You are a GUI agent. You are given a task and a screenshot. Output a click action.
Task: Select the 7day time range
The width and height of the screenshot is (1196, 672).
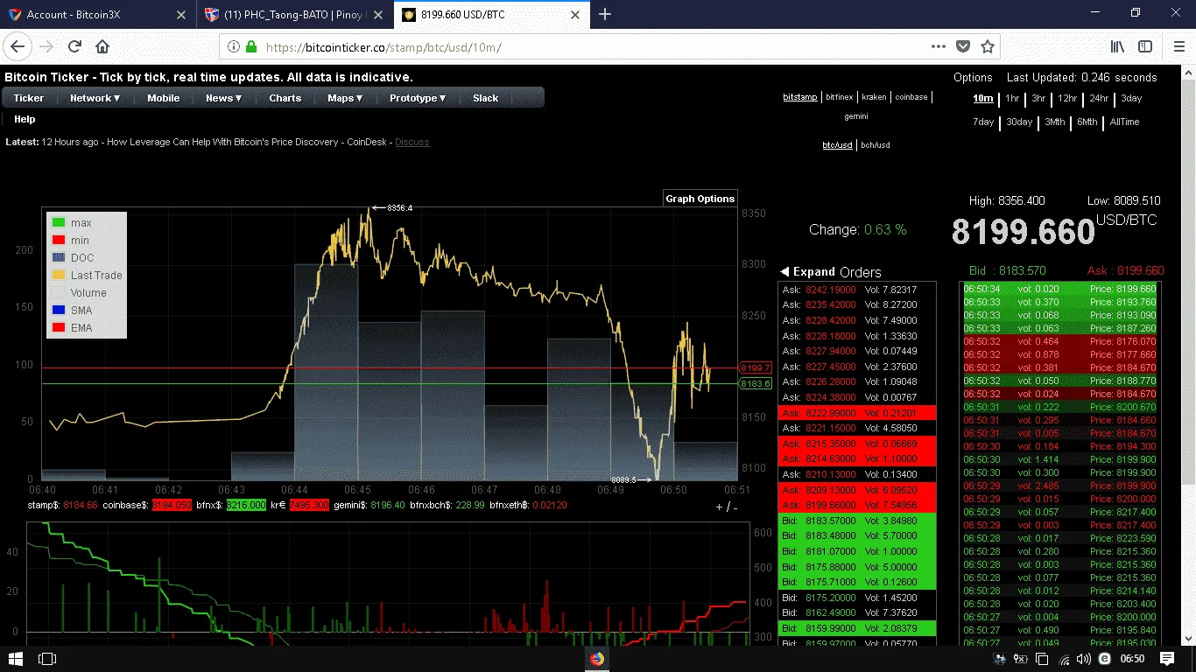[983, 122]
